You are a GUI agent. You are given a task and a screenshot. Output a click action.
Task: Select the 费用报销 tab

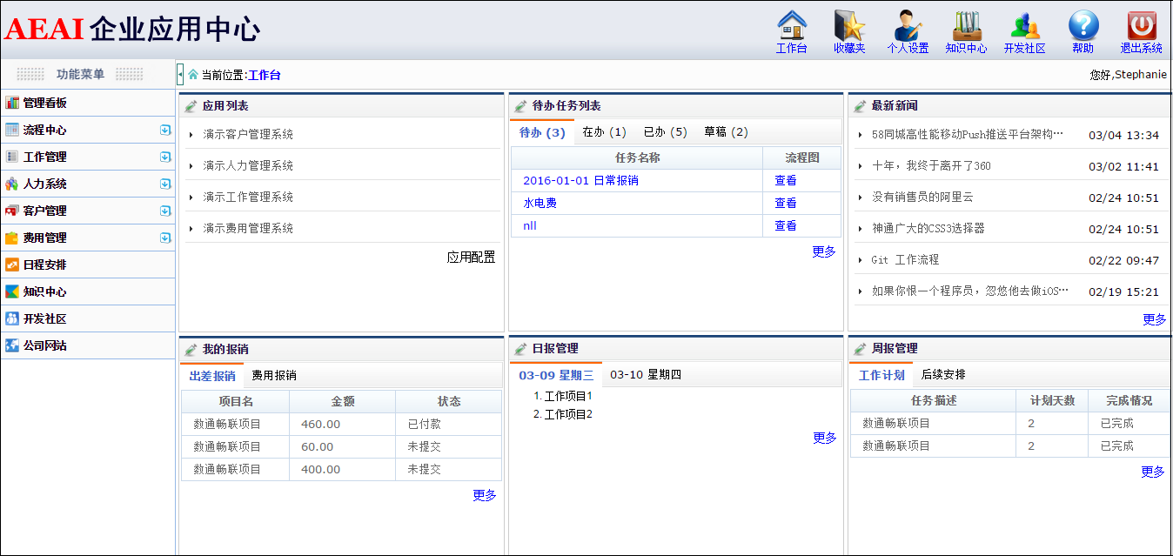(274, 376)
